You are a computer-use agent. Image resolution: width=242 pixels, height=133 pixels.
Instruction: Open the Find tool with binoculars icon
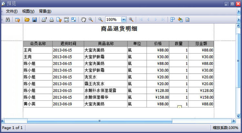(7, 20)
